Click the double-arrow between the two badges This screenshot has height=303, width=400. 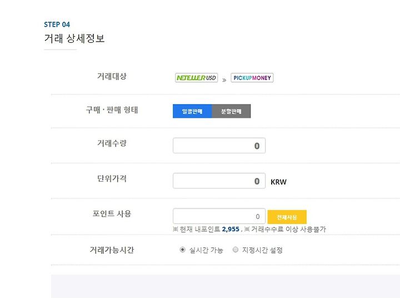(x=224, y=80)
